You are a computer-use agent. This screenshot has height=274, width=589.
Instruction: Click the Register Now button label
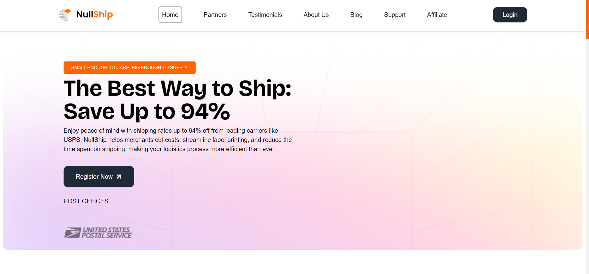pyautogui.click(x=94, y=177)
